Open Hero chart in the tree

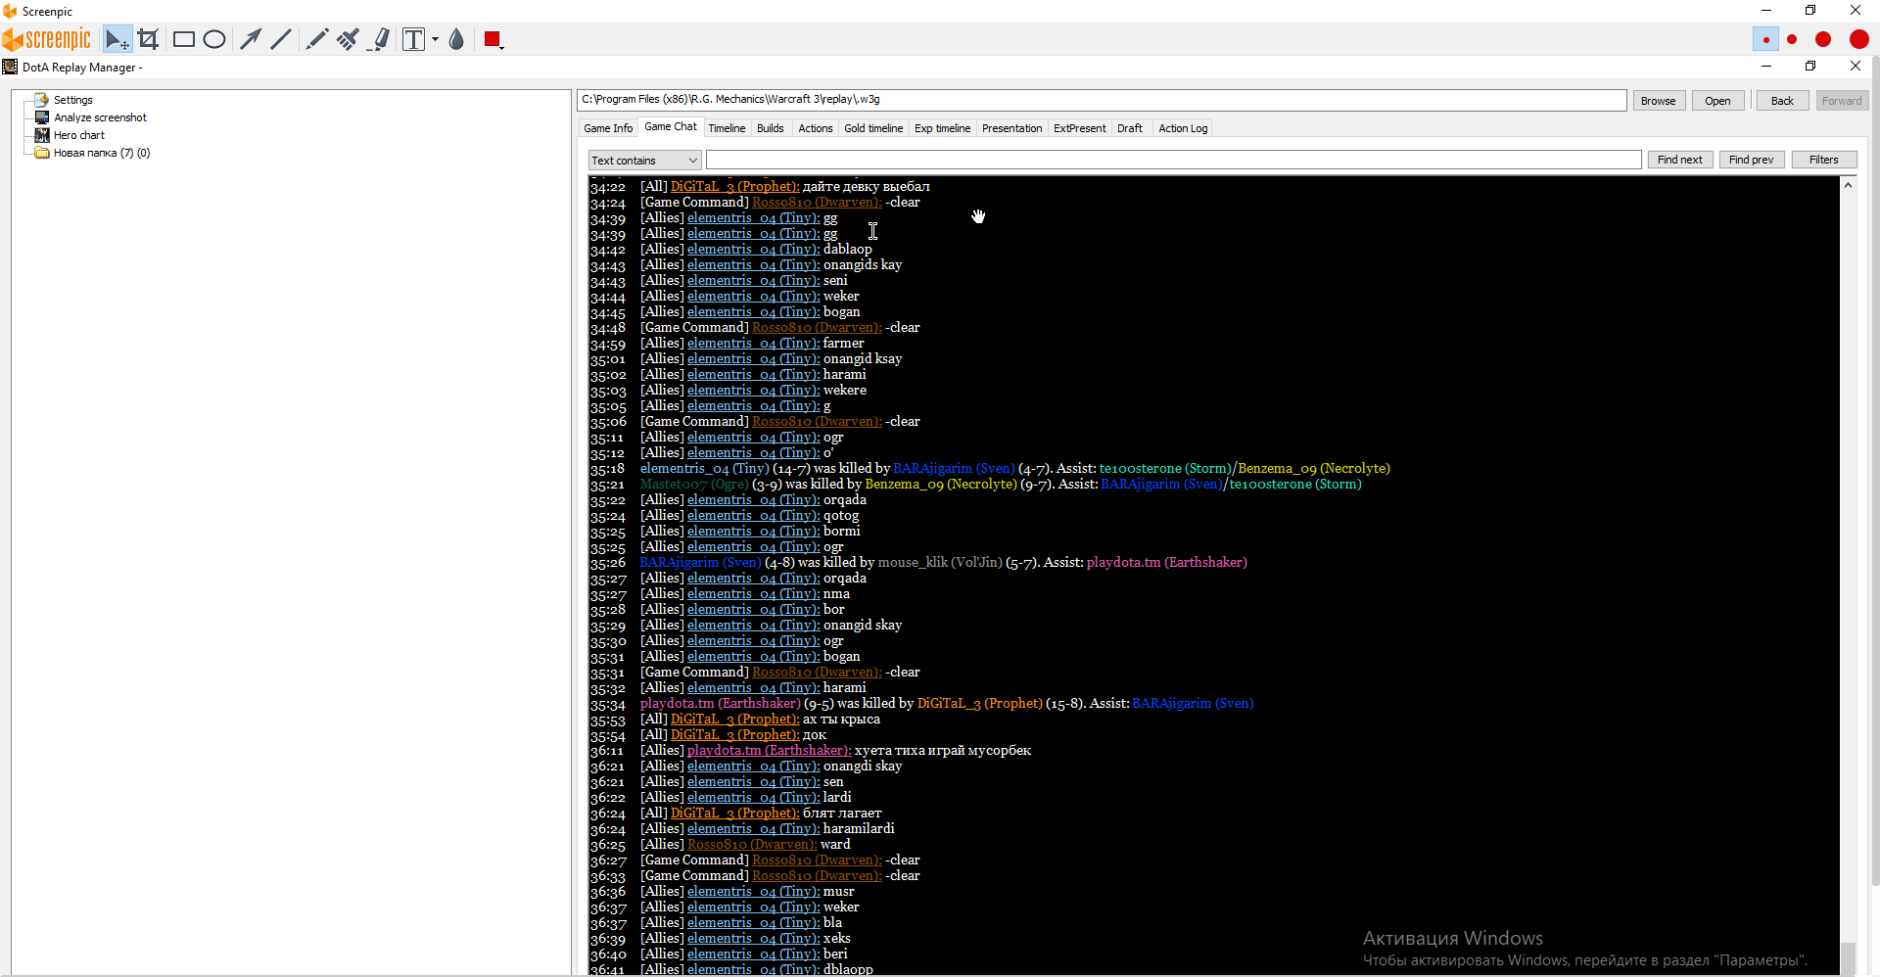pyautogui.click(x=79, y=135)
